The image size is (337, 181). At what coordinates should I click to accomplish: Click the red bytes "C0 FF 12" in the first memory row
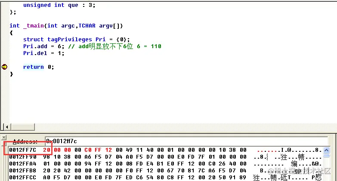click(x=98, y=150)
